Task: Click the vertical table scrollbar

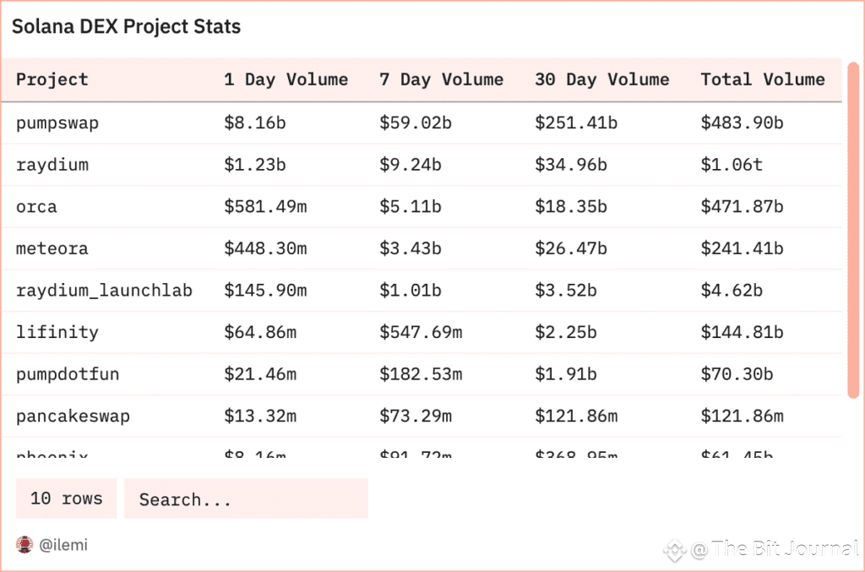Action: point(853,230)
